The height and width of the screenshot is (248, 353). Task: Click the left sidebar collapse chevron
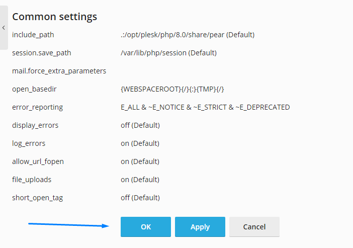click(x=4, y=28)
